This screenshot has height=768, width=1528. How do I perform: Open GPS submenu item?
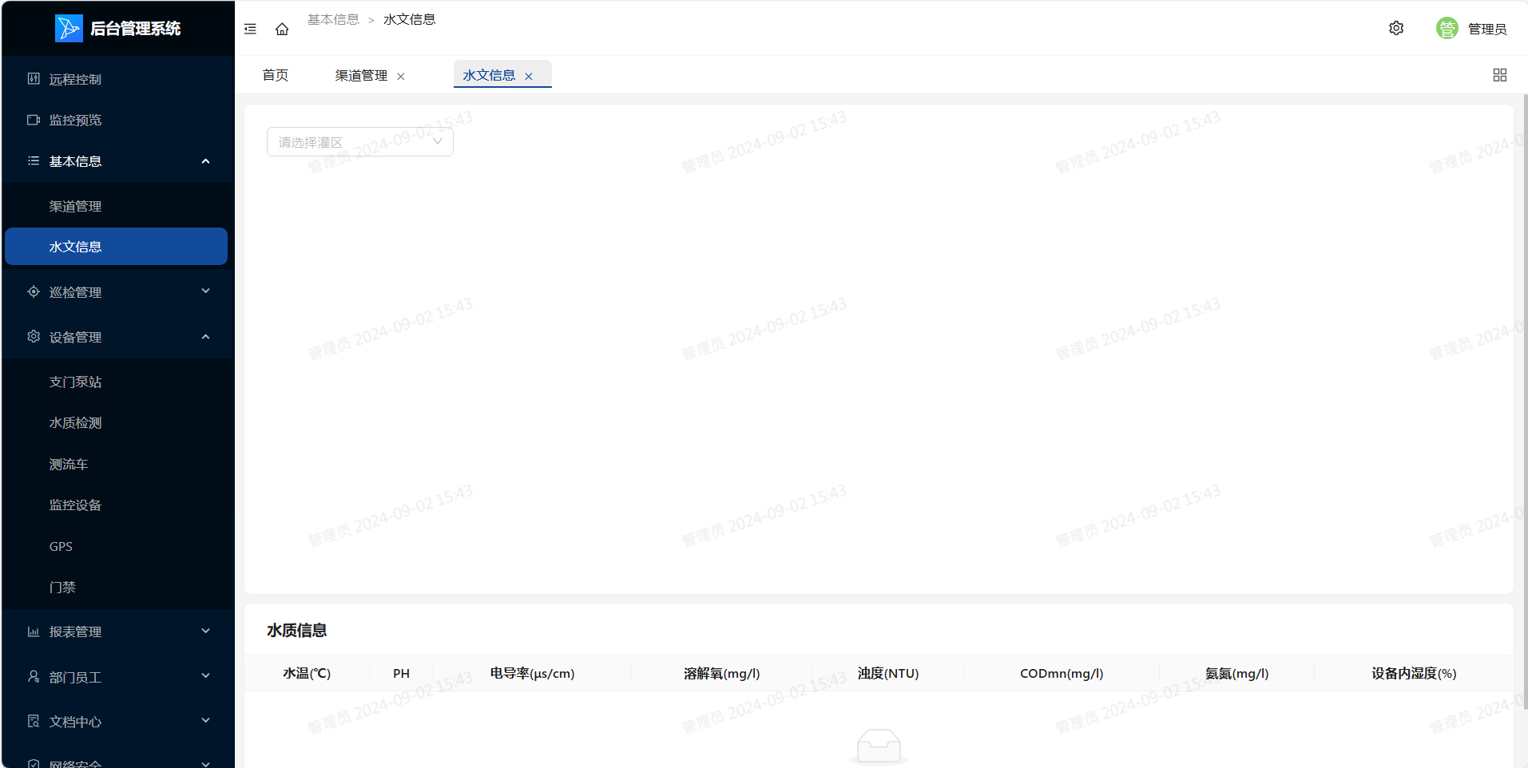pyautogui.click(x=117, y=546)
